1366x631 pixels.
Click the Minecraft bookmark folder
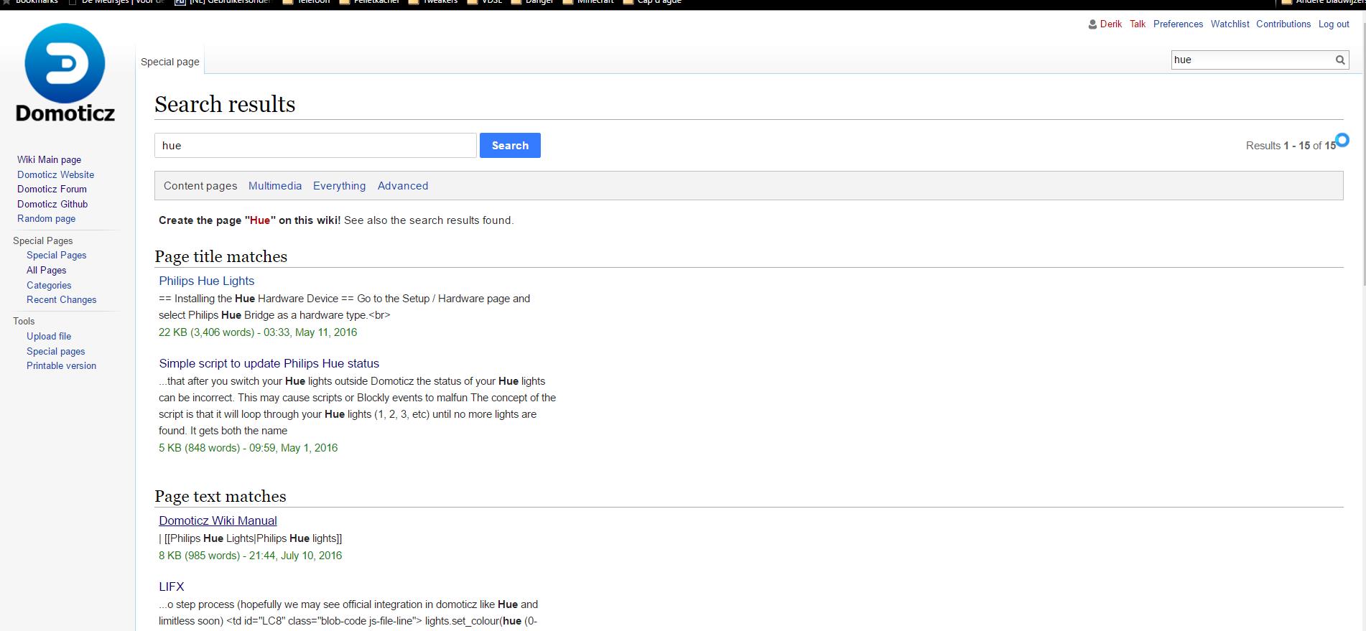[x=589, y=2]
